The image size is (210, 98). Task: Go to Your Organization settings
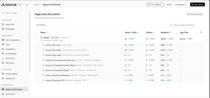(x=13, y=40)
